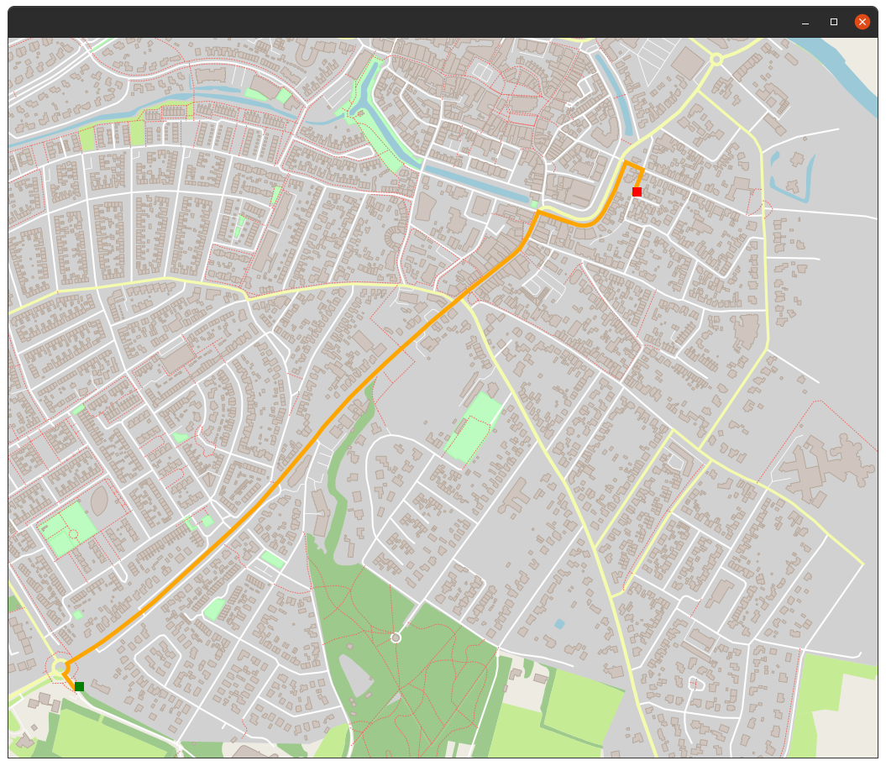
Task: Close the map window with the orange X
Action: pos(862,22)
